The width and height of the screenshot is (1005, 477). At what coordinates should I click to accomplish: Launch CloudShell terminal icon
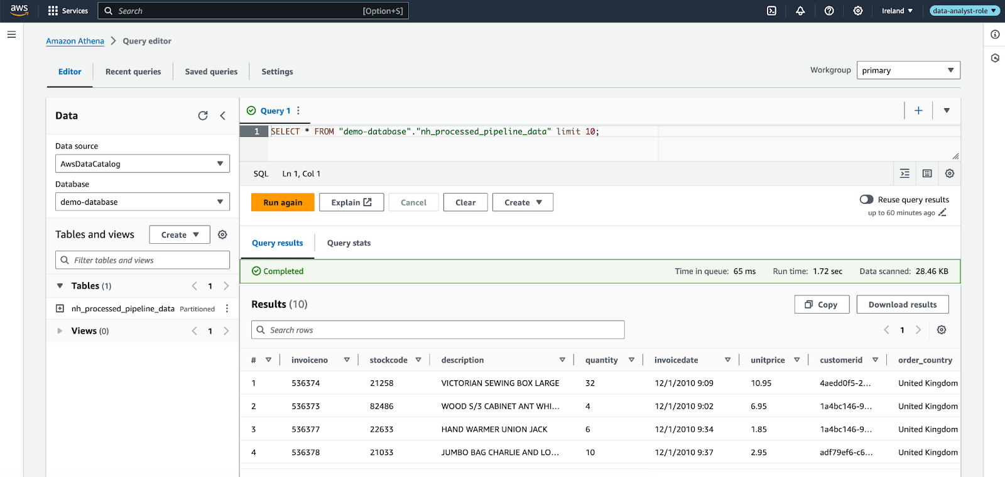click(x=771, y=11)
